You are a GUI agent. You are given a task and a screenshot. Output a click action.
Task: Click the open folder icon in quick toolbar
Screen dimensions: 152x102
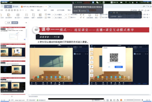click(6, 10)
